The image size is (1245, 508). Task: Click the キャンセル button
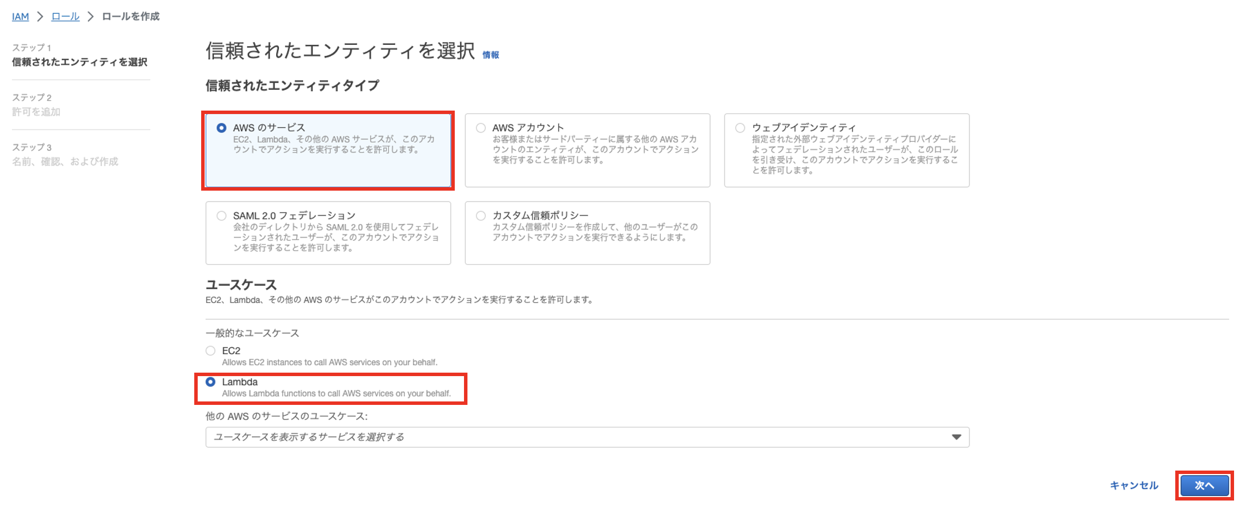pos(1134,486)
